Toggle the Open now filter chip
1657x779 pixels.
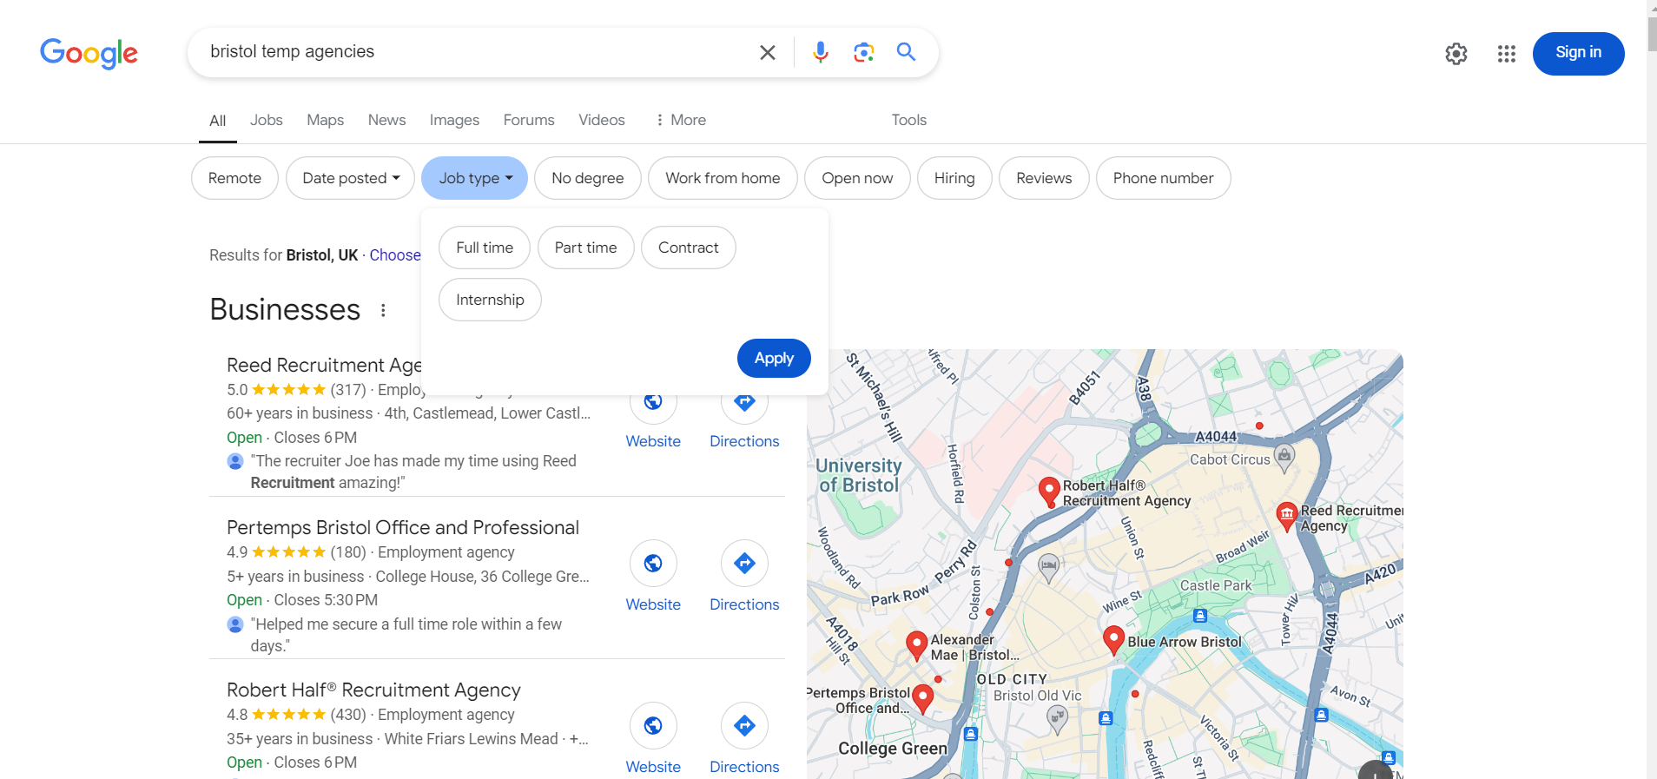click(x=857, y=178)
